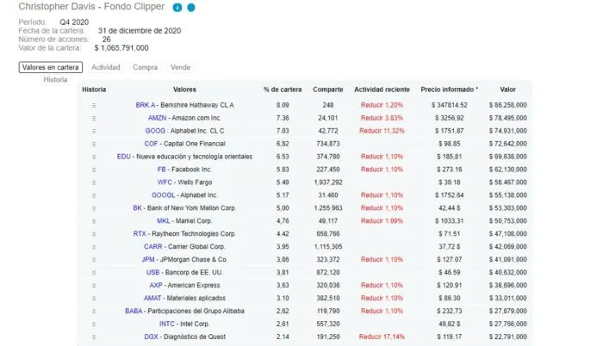Open history icon for American Express row
Image resolution: width=603 pixels, height=346 pixels.
(x=94, y=285)
